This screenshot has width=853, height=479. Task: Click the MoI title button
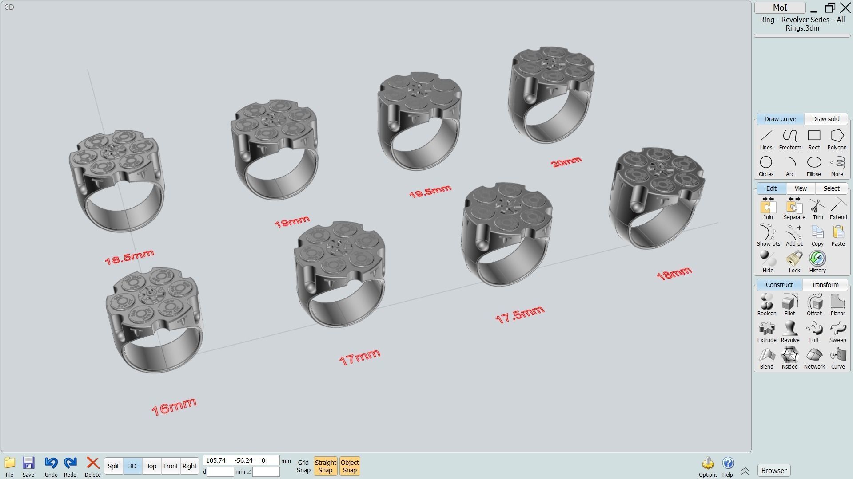[780, 8]
